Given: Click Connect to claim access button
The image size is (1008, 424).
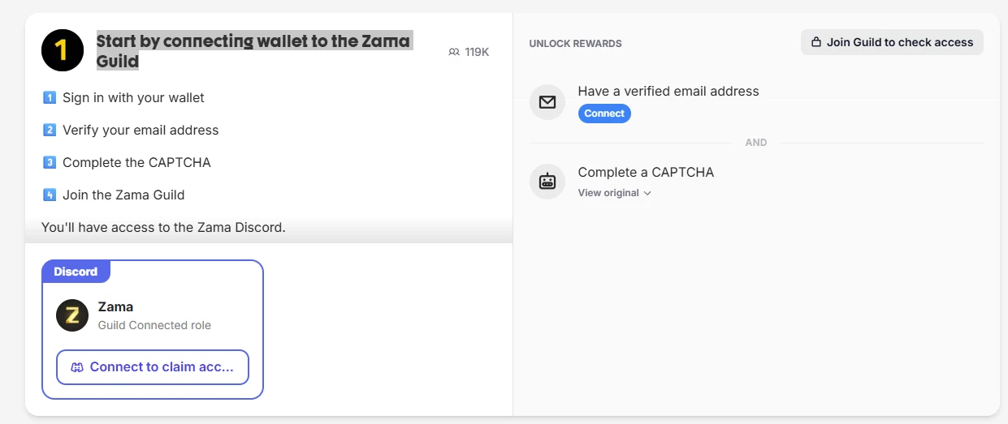Looking at the screenshot, I should pyautogui.click(x=153, y=367).
